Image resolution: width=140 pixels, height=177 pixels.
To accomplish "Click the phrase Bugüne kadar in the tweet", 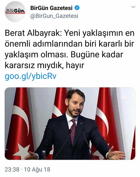I will point(97,55).
